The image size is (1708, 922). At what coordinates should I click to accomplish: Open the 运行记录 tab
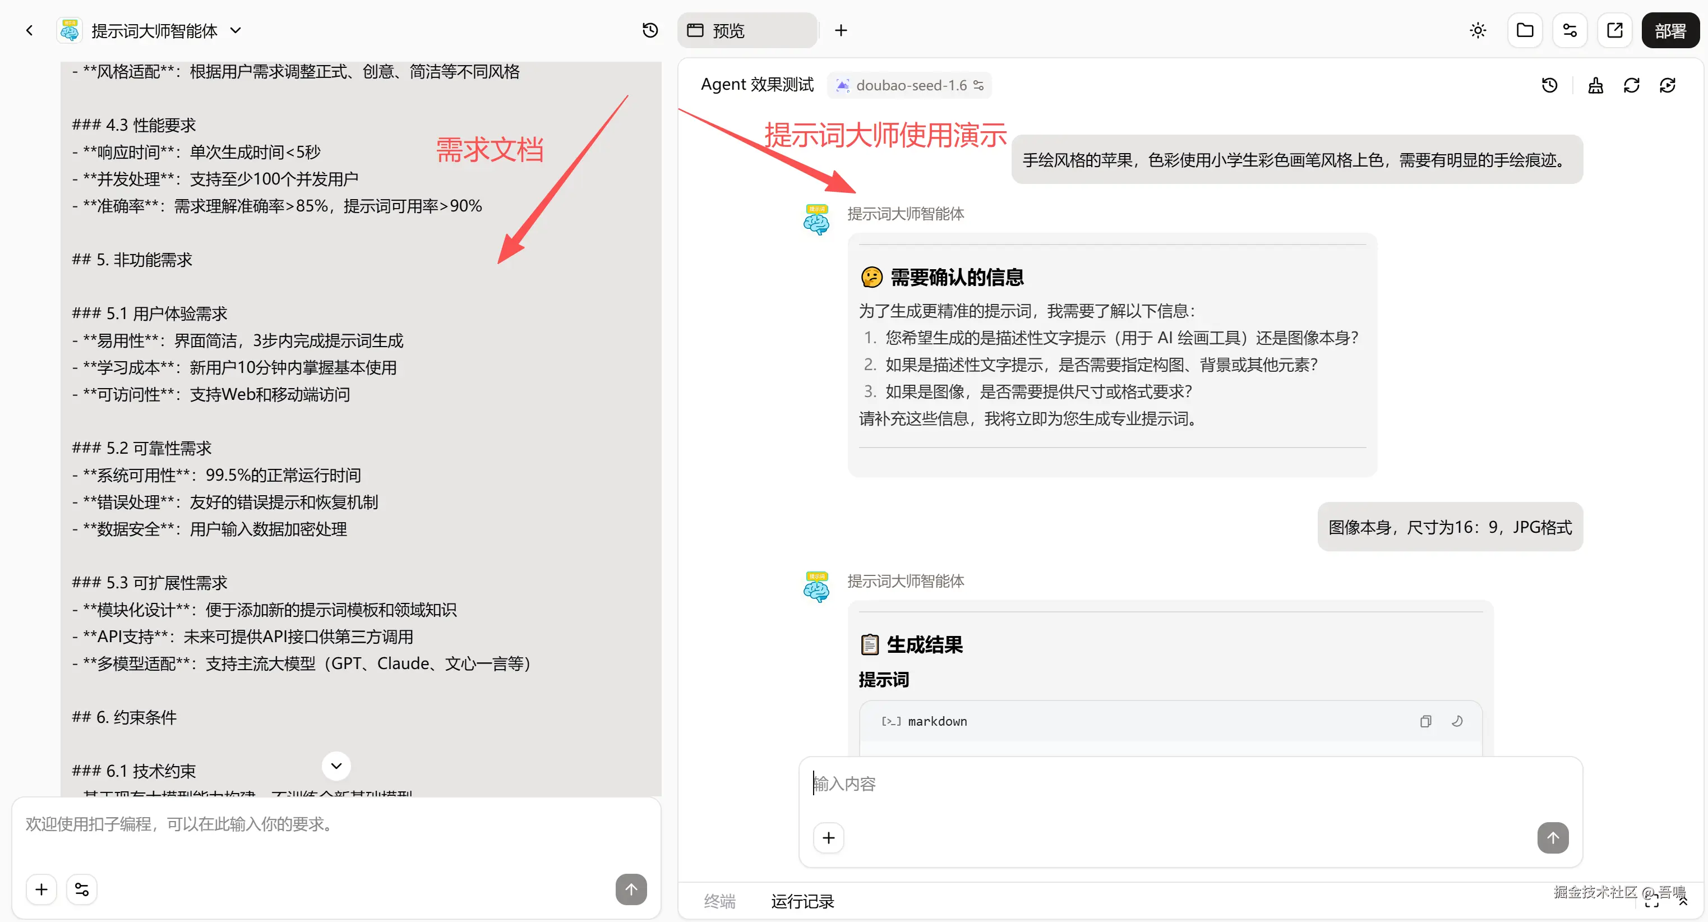click(x=802, y=901)
